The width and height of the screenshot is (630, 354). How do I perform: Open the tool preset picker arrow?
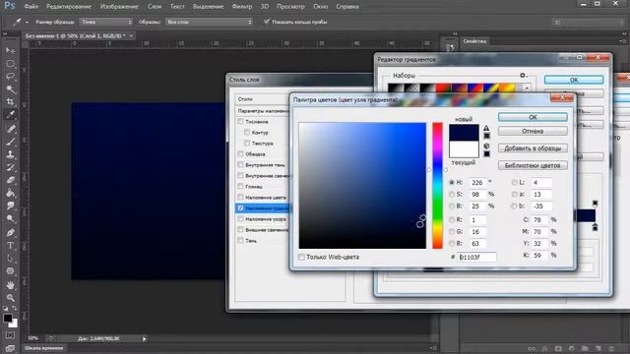pos(27,22)
